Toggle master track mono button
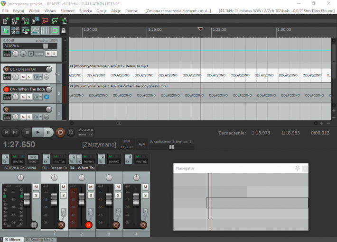337x242 pixels. click(36, 54)
